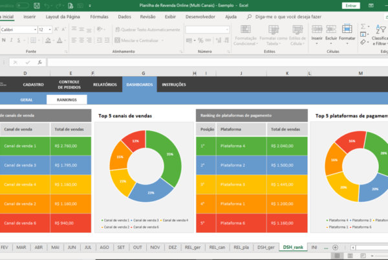The height and width of the screenshot is (260, 388).
Task: Click the text orientation icon
Action: pyautogui.click(x=100, y=30)
